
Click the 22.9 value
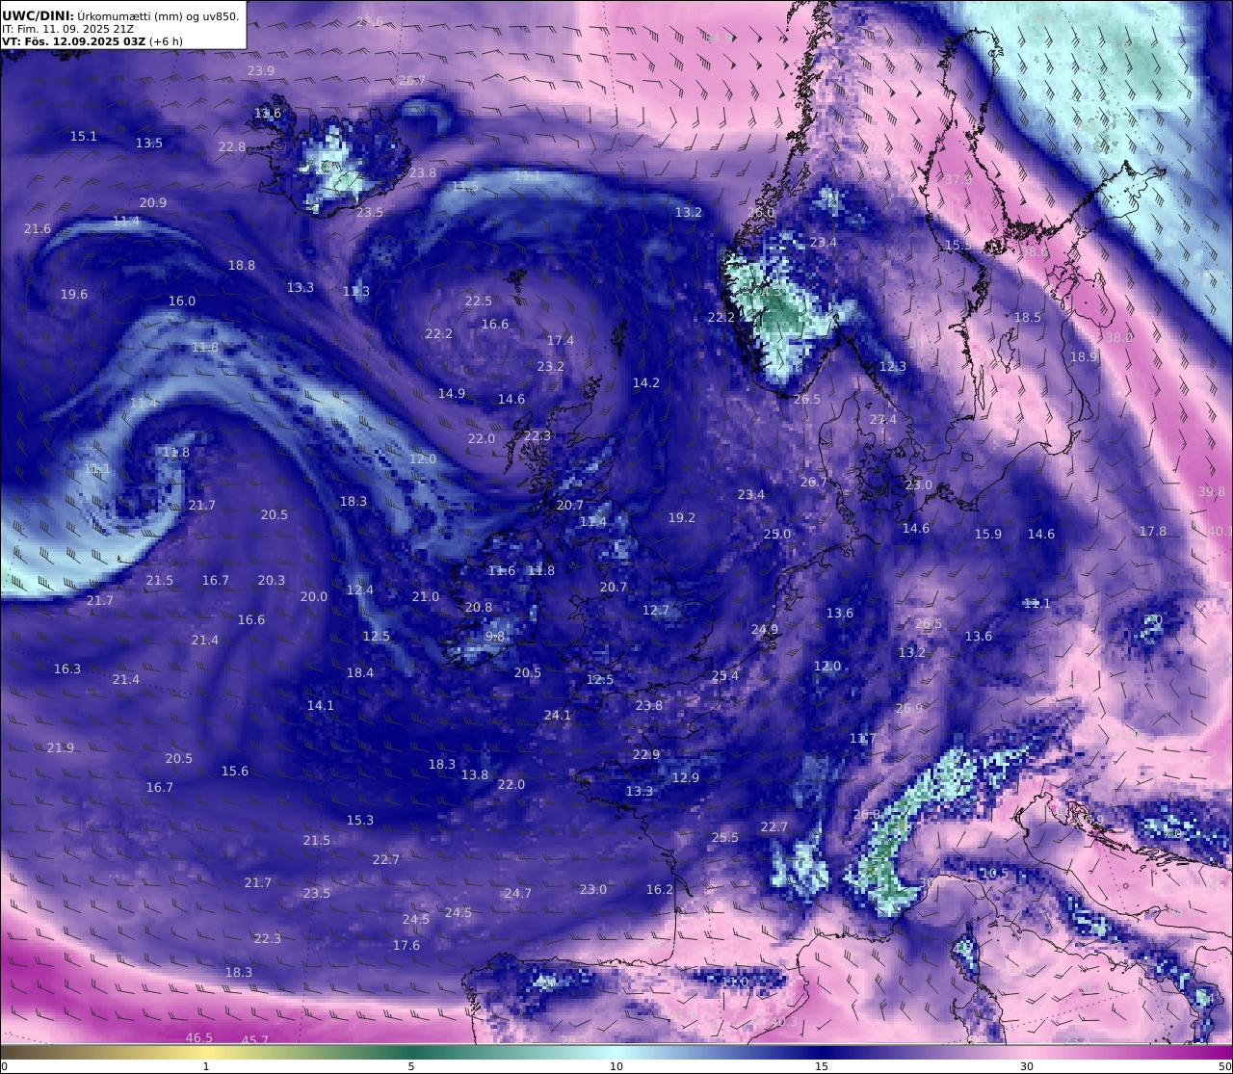click(646, 755)
